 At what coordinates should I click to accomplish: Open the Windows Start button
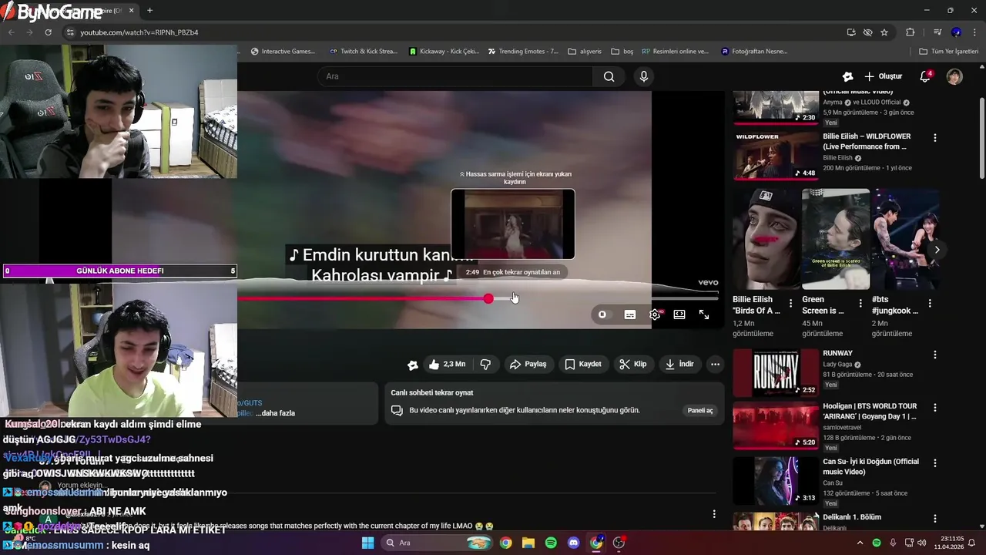(367, 543)
